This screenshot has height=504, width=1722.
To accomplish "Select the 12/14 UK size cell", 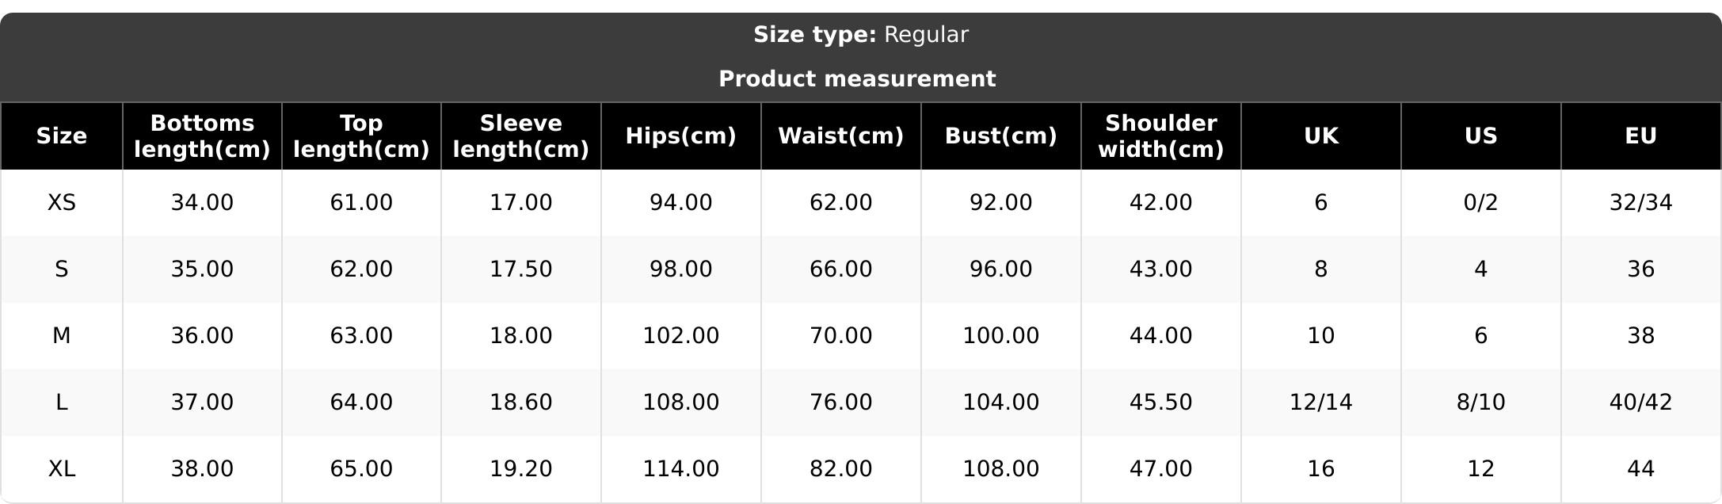I will (1320, 403).
